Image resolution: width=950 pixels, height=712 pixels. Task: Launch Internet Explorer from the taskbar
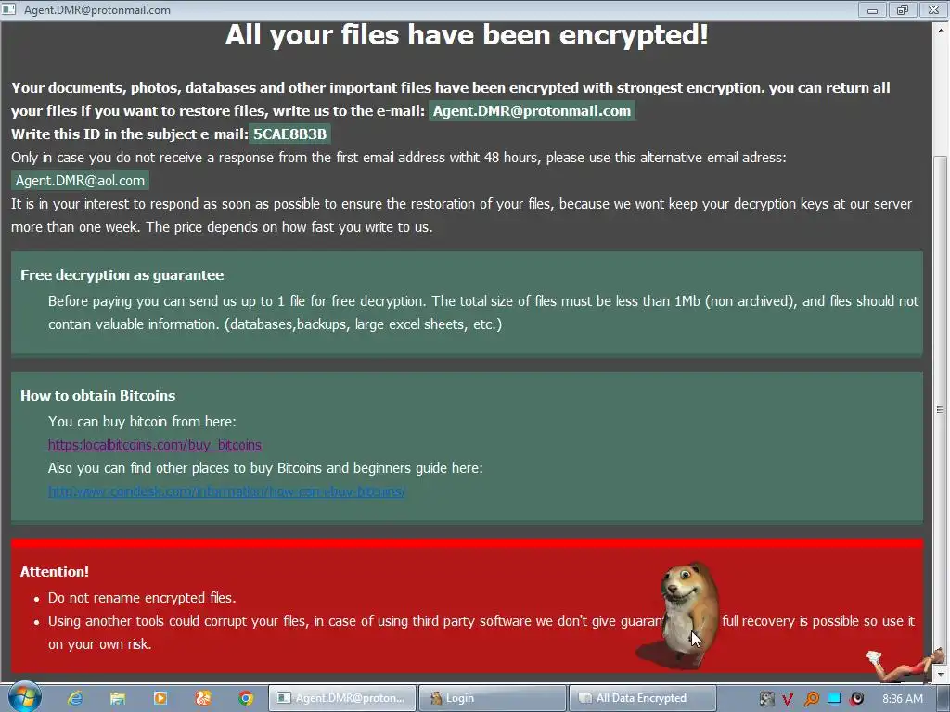75,698
